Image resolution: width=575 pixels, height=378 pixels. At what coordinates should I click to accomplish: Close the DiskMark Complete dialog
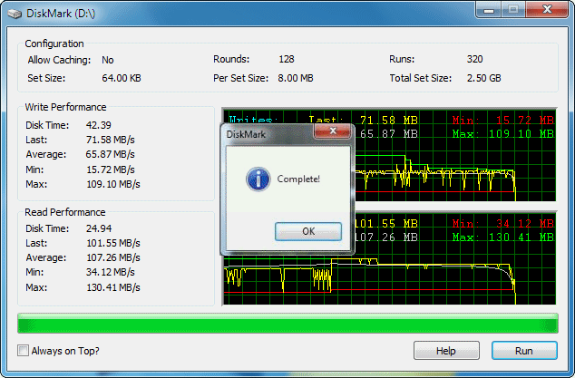(333, 131)
